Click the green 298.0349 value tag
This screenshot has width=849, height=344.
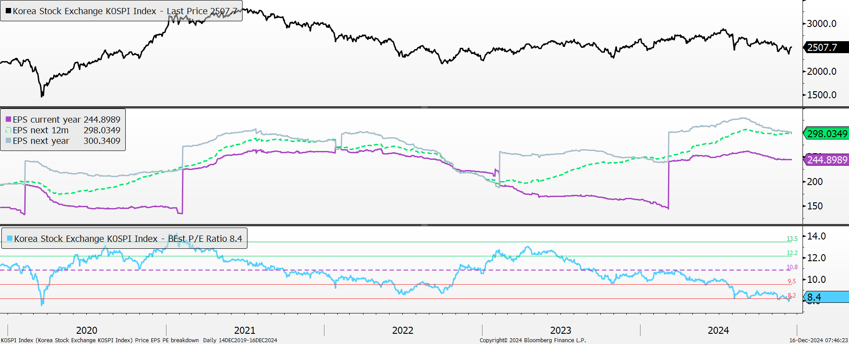826,134
